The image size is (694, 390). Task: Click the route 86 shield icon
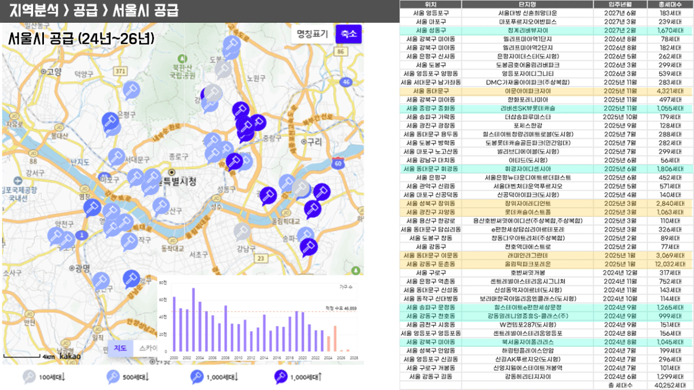(342, 52)
